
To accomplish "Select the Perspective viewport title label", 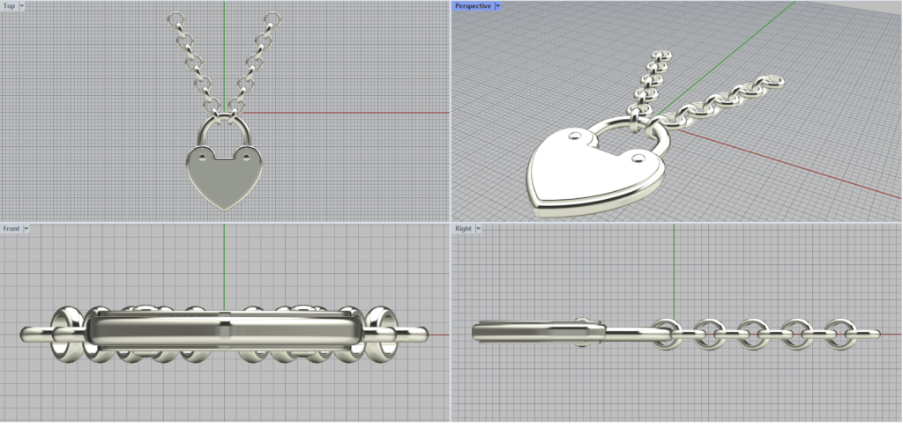I will coord(474,6).
